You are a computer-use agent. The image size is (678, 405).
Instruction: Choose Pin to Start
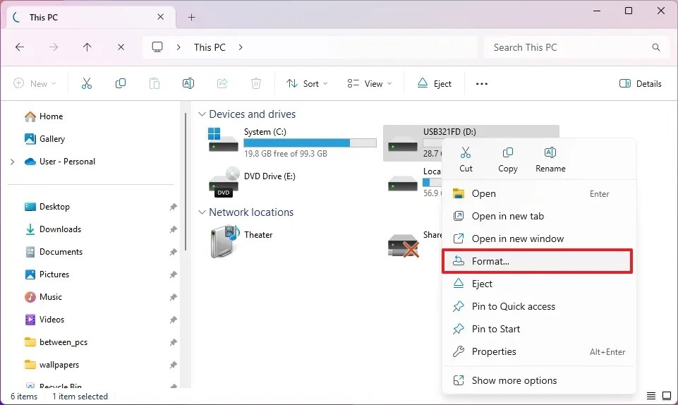(538, 329)
